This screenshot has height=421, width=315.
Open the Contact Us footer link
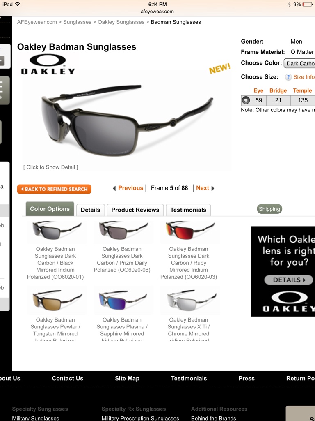68,378
